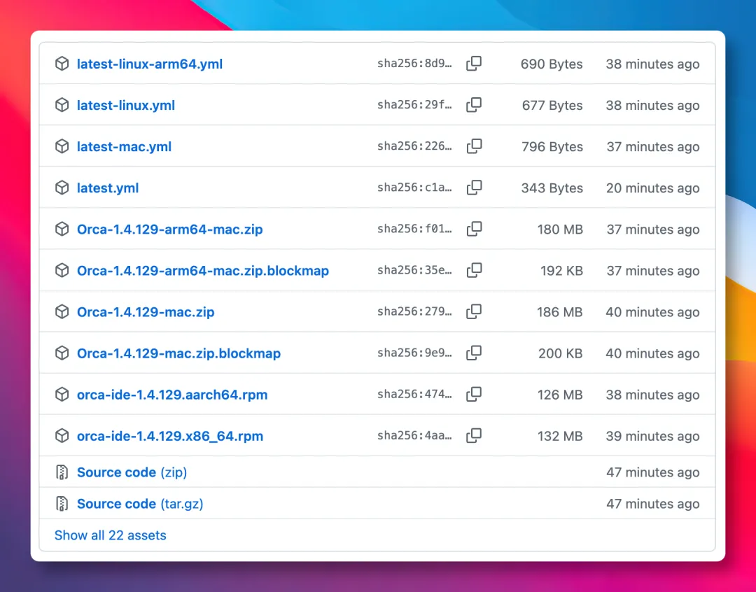The image size is (756, 592).
Task: Copy hash of Orca-1.4.129-arm64-mac.zip.blockmap
Action: coord(474,270)
